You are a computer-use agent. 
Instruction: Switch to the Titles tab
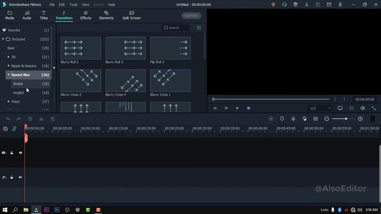point(43,15)
